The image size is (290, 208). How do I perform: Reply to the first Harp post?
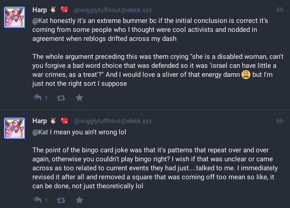[x=38, y=97]
